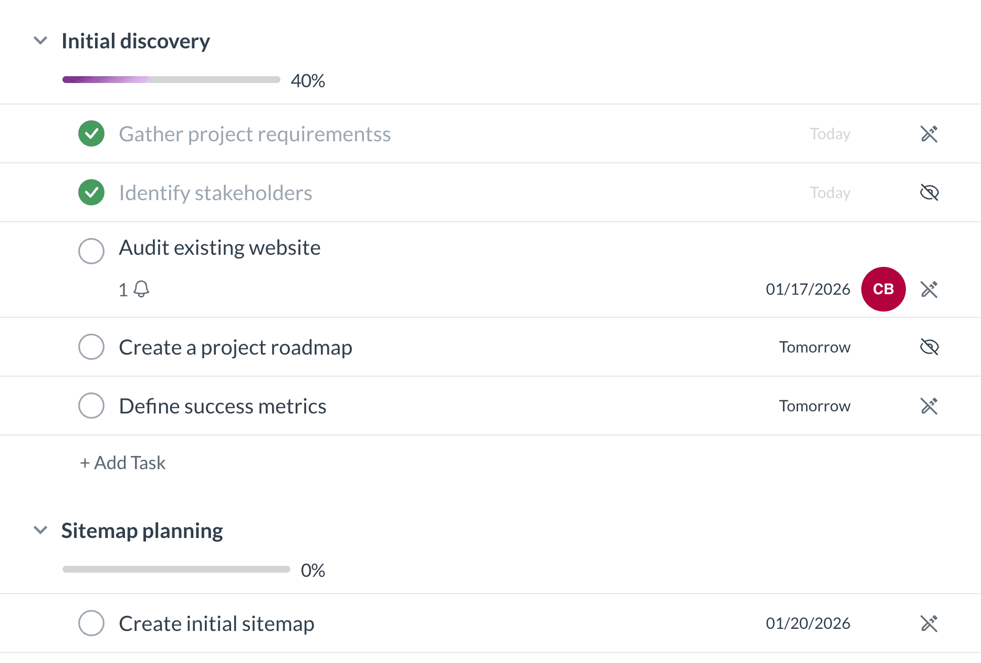Click the 01/17/2026 due date
Screen dimensions: 981x663
pyautogui.click(x=808, y=289)
